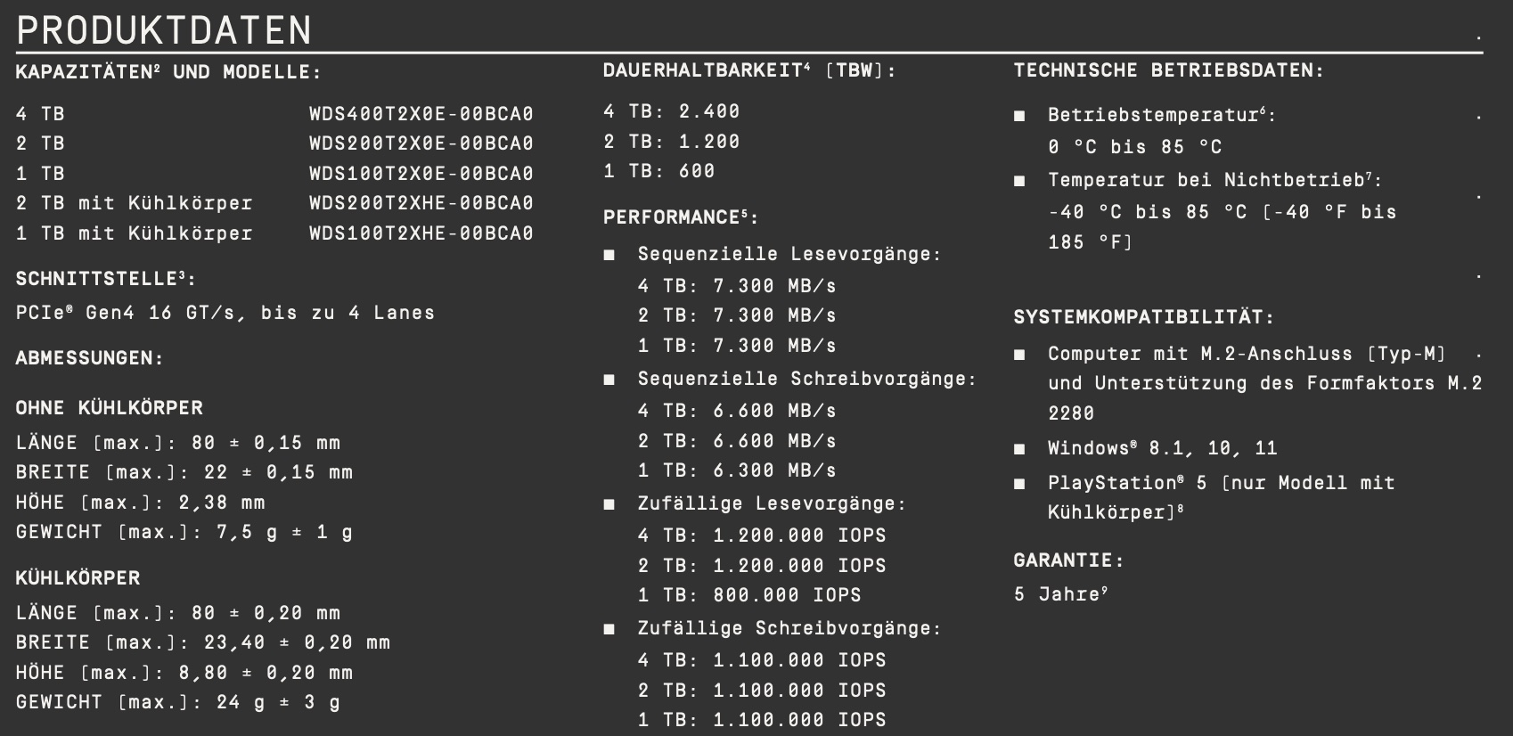Click the bullet before Sequenzielle Schreibvorgänge

[609, 380]
